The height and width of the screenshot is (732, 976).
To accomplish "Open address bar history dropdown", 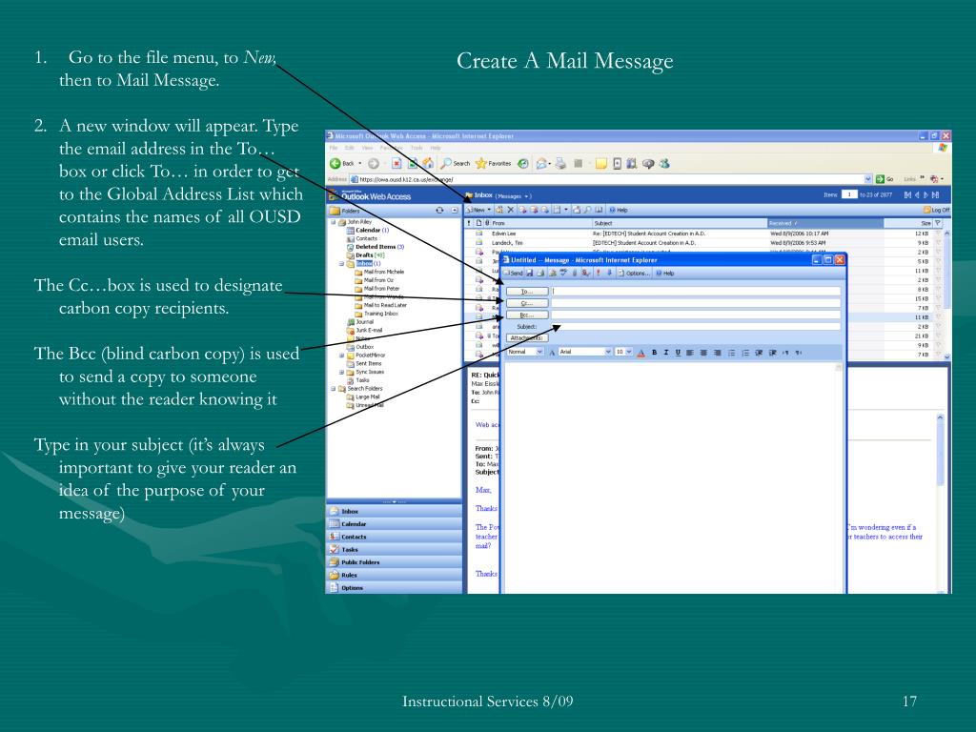I will 867,179.
